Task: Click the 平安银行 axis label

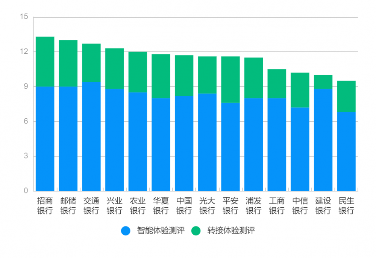Action: pyautogui.click(x=230, y=205)
